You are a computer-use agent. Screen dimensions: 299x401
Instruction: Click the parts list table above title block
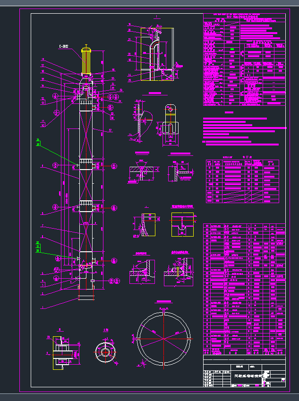click(244, 288)
